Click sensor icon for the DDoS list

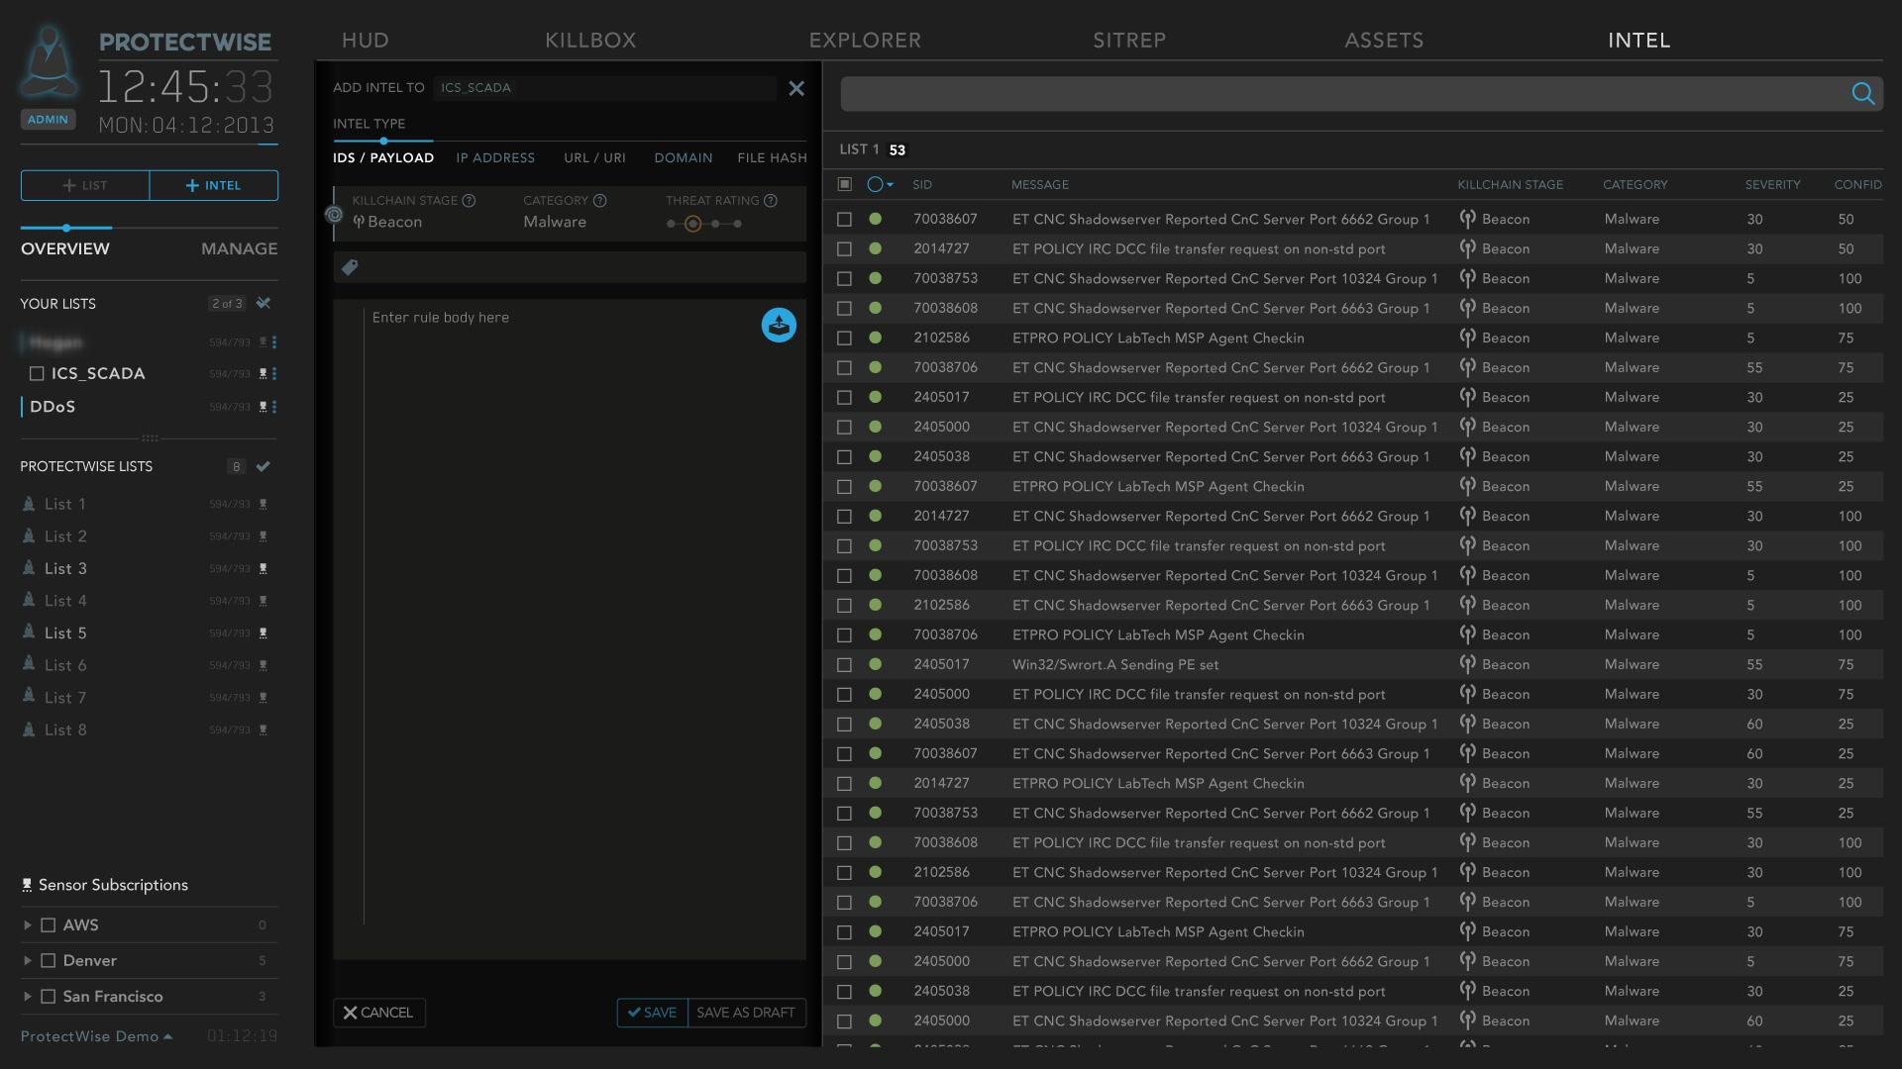pos(263,407)
